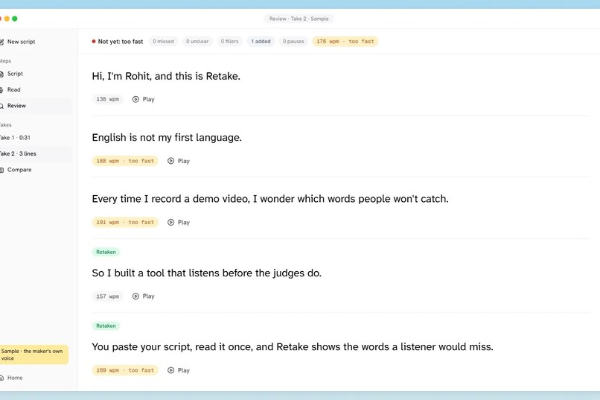Click the sentence 'English is not my first language.'

[x=167, y=137]
